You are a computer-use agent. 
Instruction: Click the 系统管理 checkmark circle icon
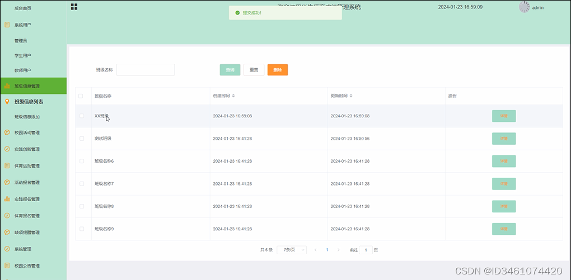[x=7, y=249]
